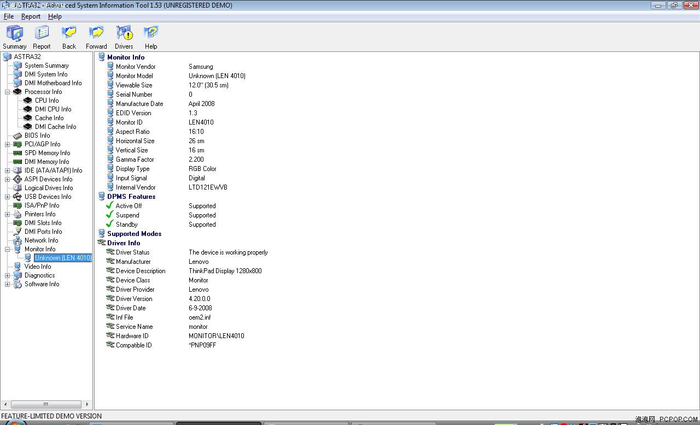700x425 pixels.
Task: Select the Printers Info tree label
Action: click(x=40, y=214)
